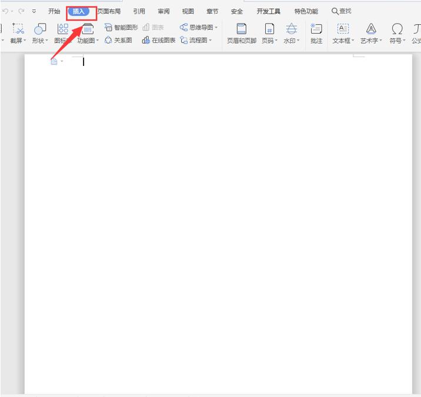Switch to the 特色功能 tab
The image size is (421, 397).
point(306,11)
